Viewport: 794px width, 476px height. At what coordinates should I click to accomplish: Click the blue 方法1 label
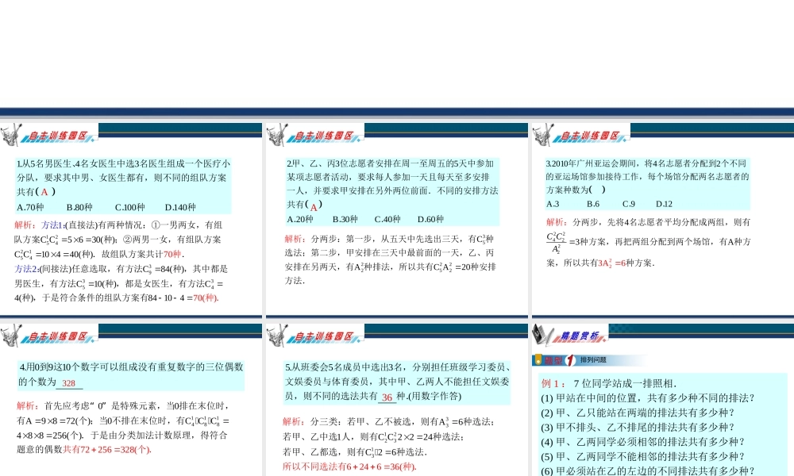click(52, 225)
